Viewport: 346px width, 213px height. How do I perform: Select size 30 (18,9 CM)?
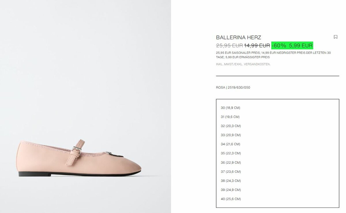(230, 108)
